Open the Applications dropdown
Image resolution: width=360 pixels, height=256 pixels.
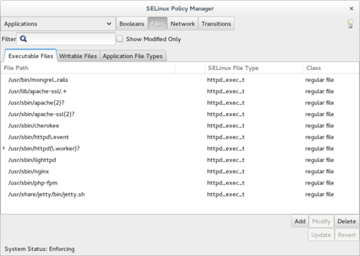click(58, 24)
